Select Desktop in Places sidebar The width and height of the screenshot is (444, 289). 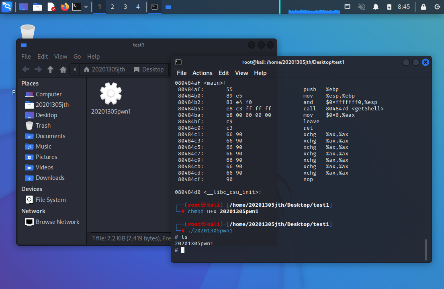(41, 115)
